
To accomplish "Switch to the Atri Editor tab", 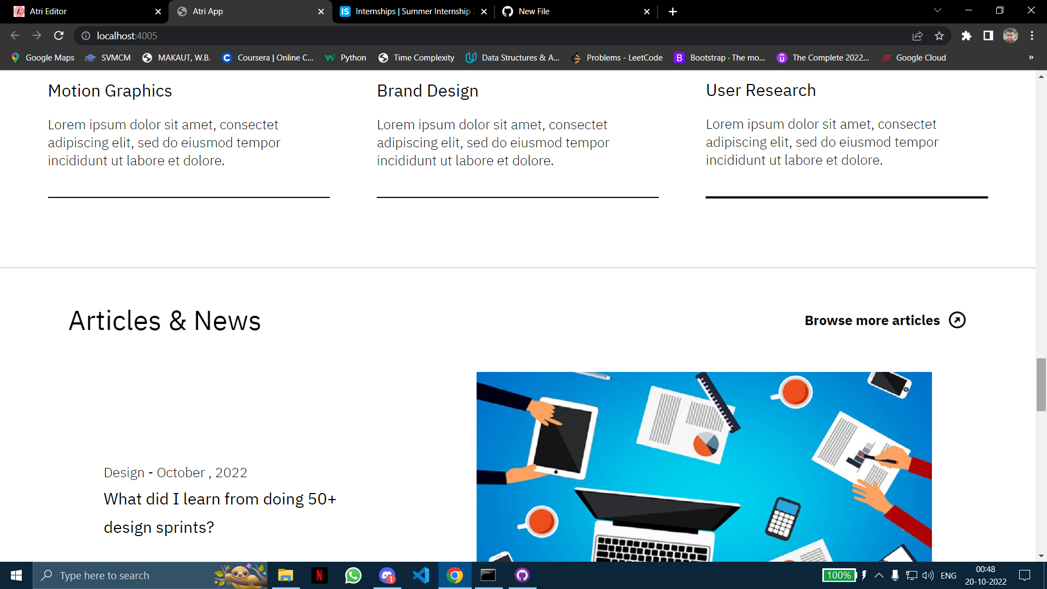I will click(x=82, y=11).
